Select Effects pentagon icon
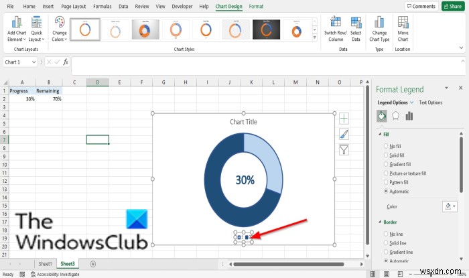Screen dimensions: 469x278 click(x=395, y=116)
